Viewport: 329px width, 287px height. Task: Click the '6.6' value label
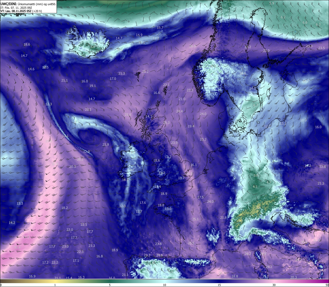305,22
